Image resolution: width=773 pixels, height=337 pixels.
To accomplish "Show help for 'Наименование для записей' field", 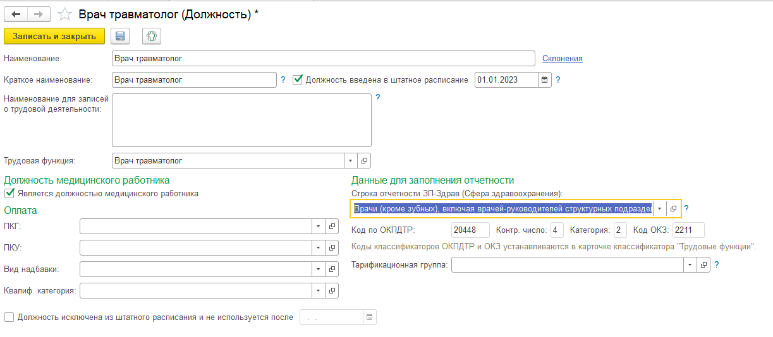I will (x=378, y=98).
